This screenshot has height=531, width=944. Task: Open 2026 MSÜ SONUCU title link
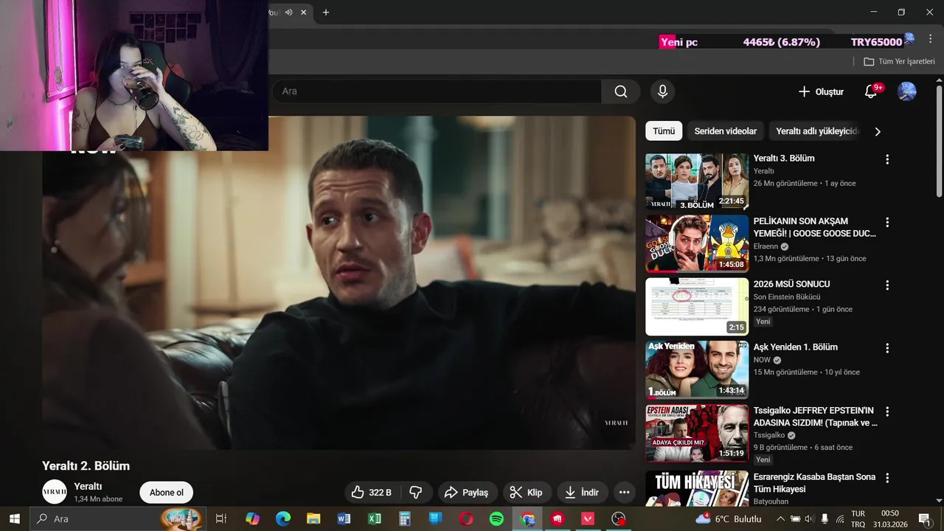(x=791, y=284)
